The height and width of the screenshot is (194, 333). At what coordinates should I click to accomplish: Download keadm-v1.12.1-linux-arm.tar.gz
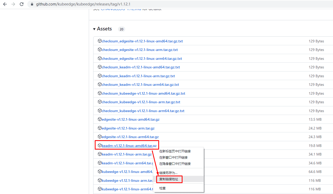(x=127, y=154)
